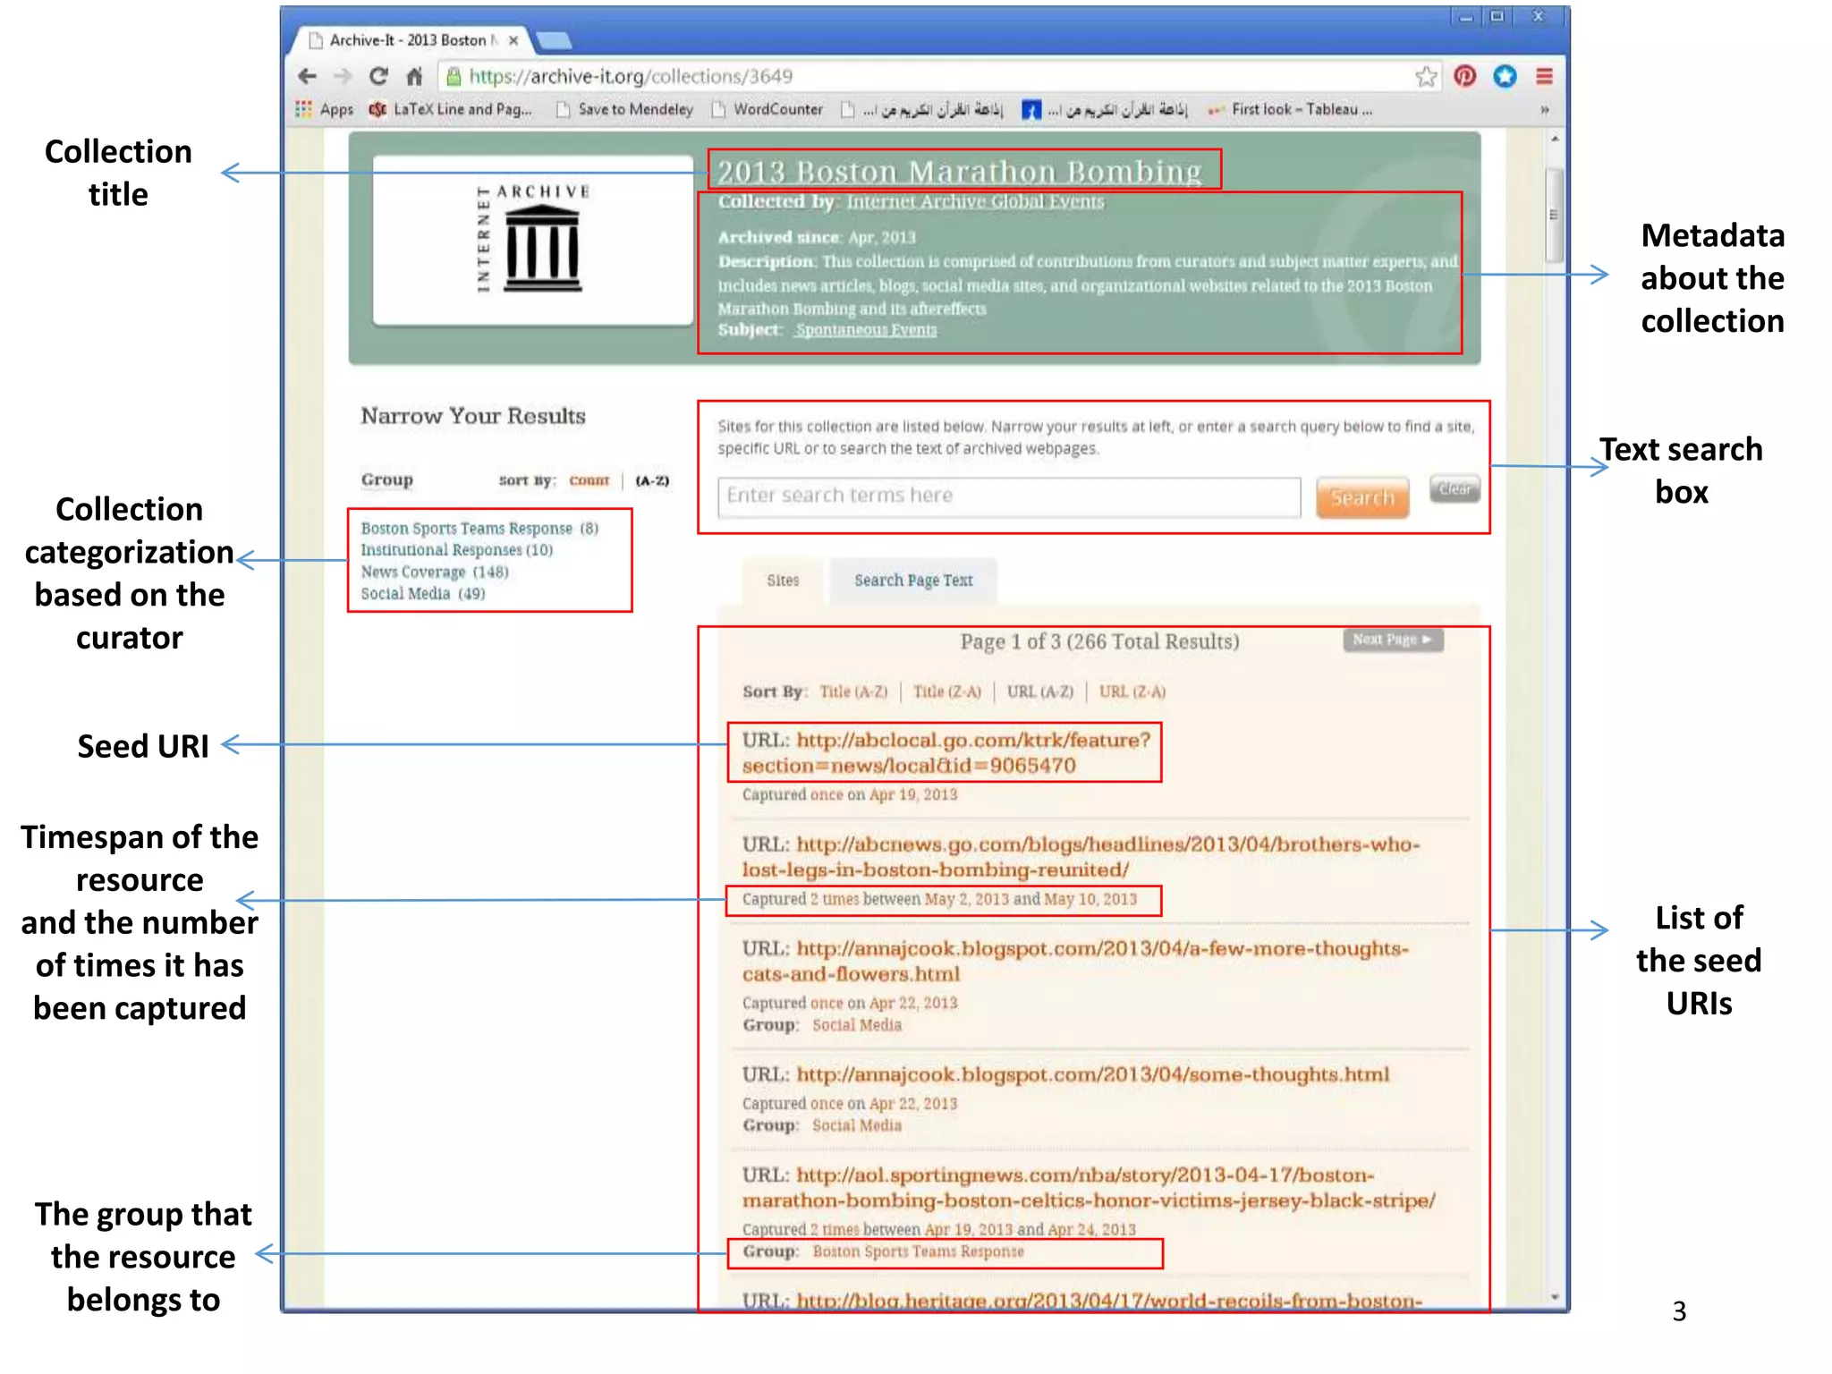Open the Spontaneous Events subject link
This screenshot has width=1832, height=1374.
tap(866, 330)
